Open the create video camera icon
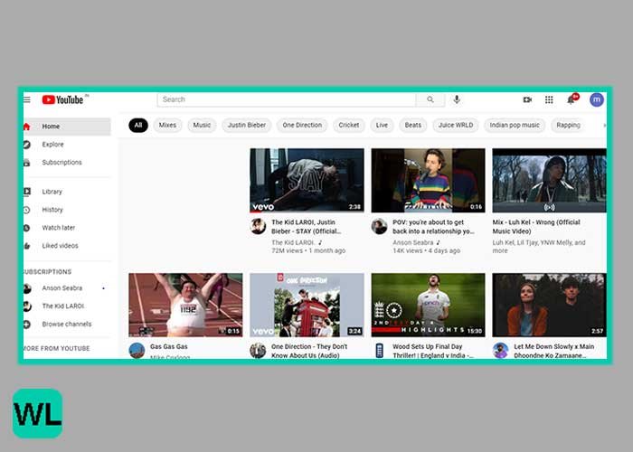Image resolution: width=633 pixels, height=452 pixels. (527, 99)
